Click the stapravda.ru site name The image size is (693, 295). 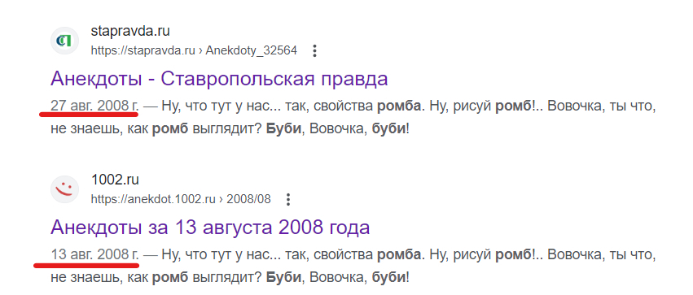pos(130,32)
